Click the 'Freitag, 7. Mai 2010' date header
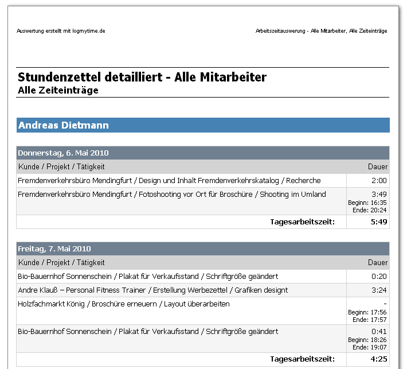 (203, 248)
